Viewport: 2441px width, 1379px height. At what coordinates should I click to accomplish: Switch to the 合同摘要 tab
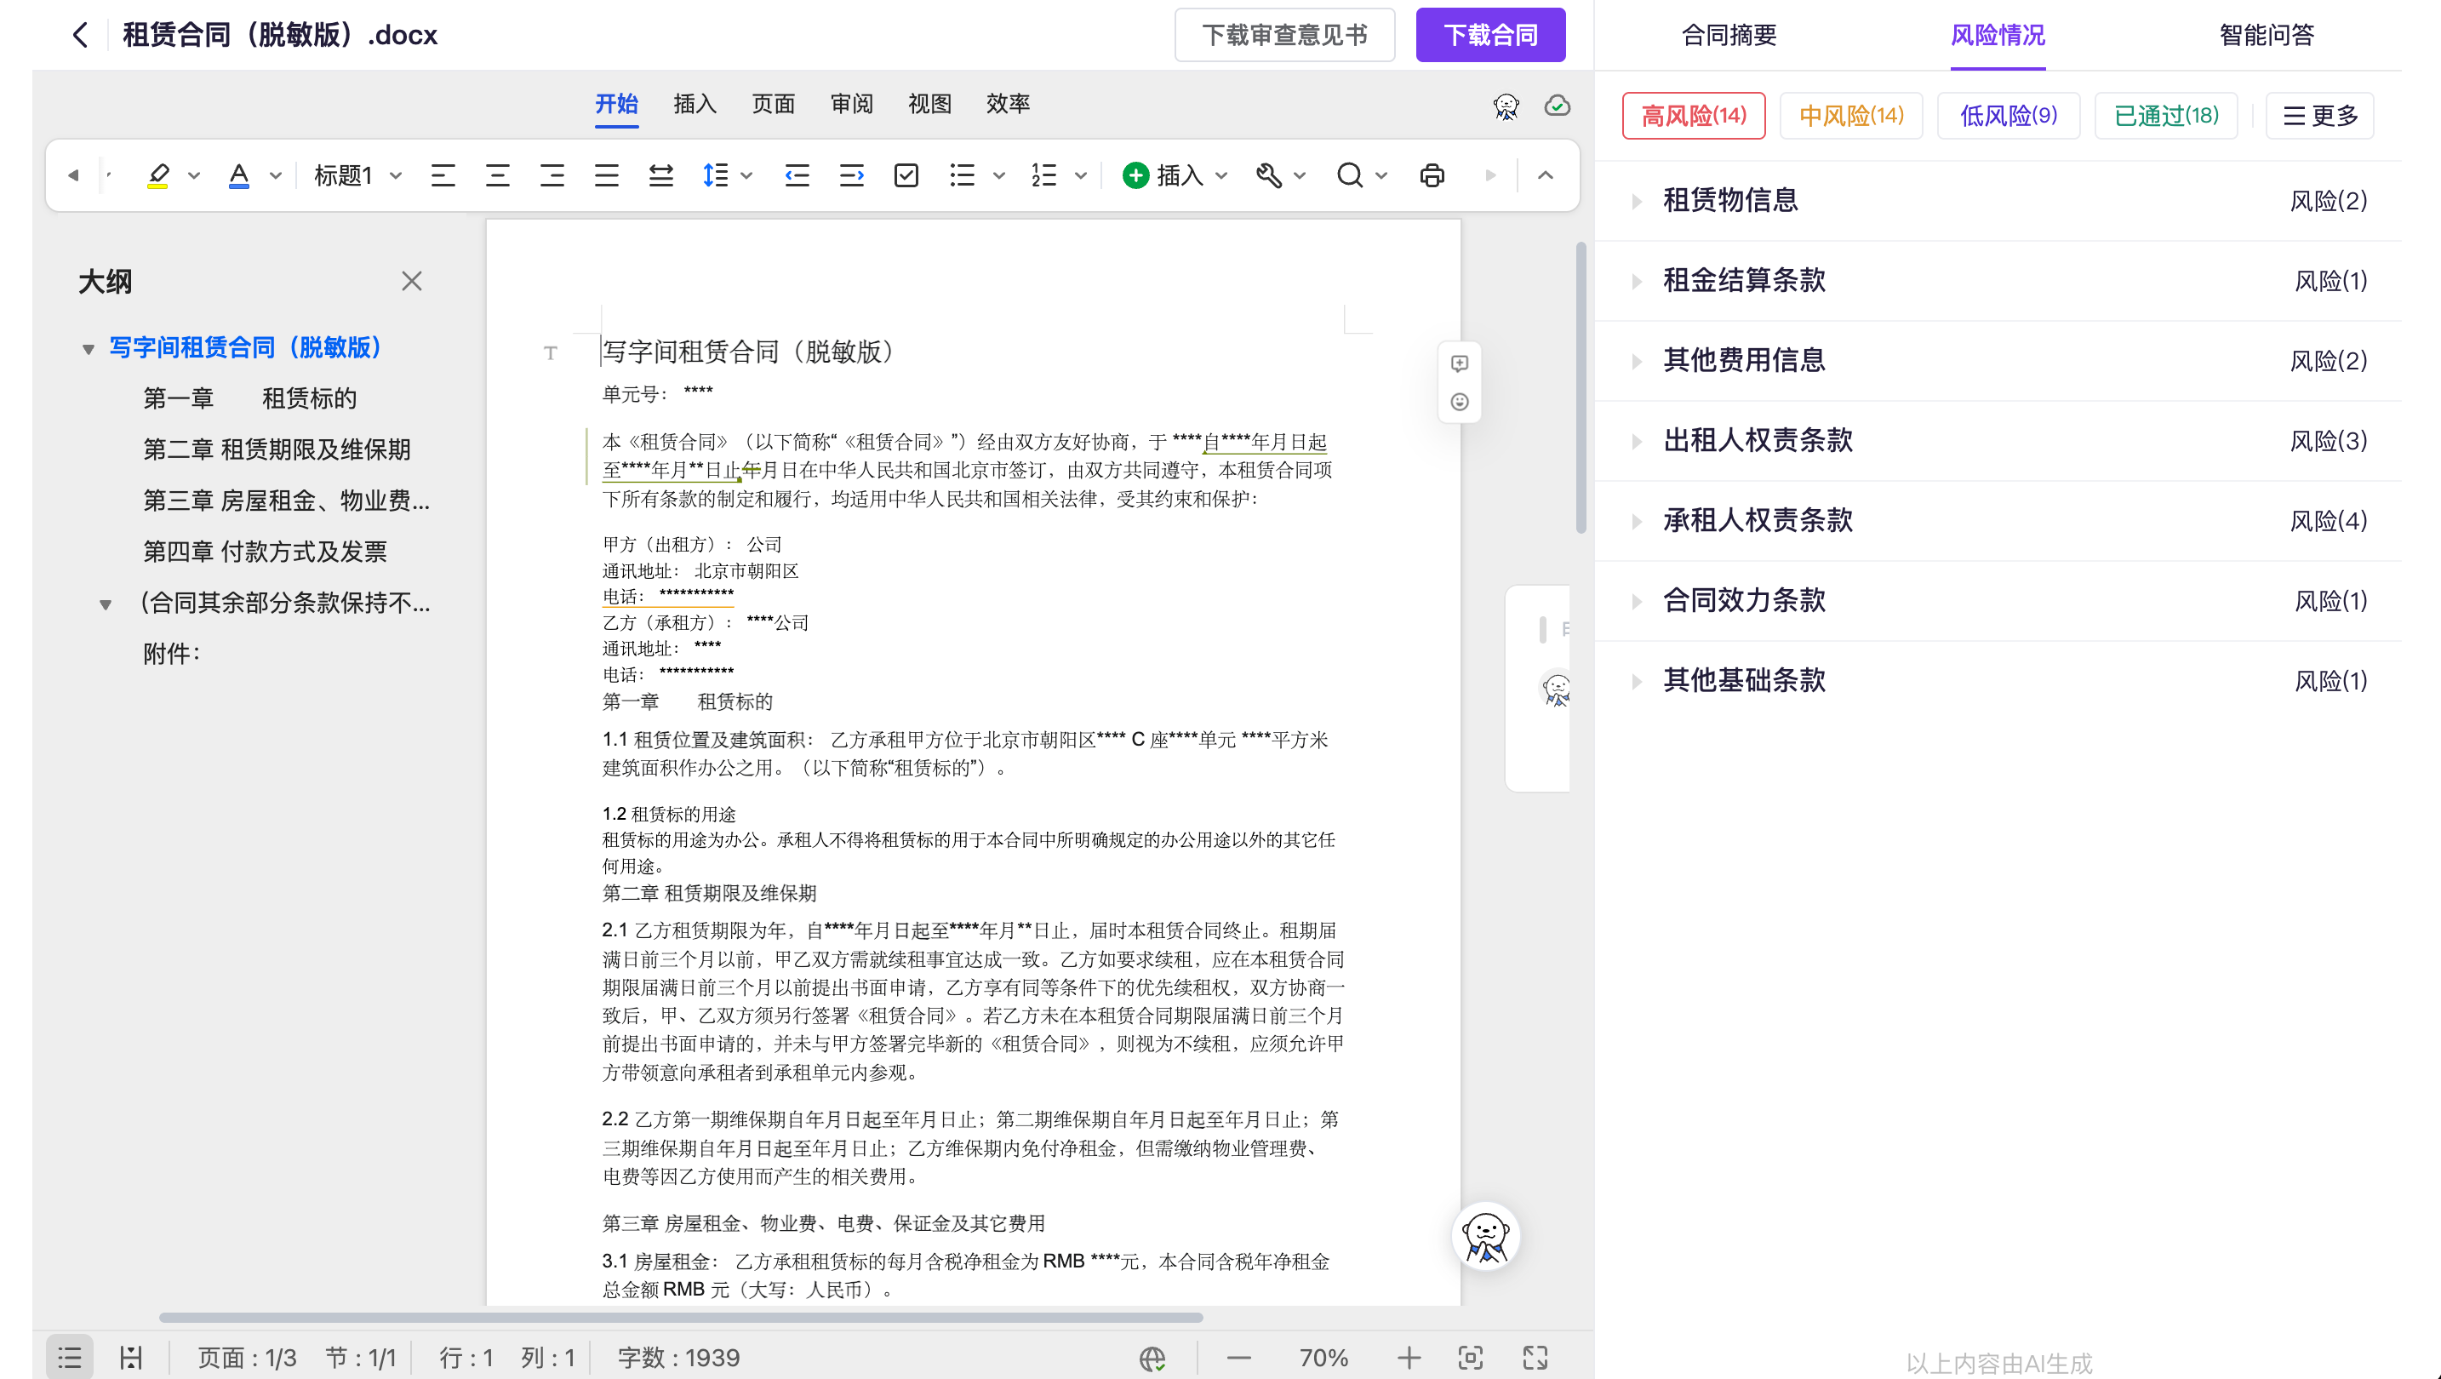pyautogui.click(x=1729, y=35)
